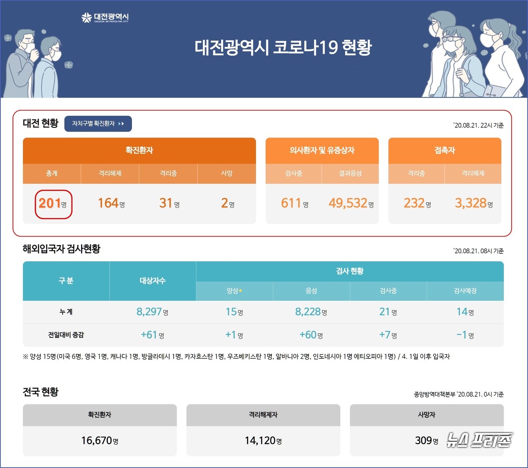Select the isolated value 31명

point(170,204)
